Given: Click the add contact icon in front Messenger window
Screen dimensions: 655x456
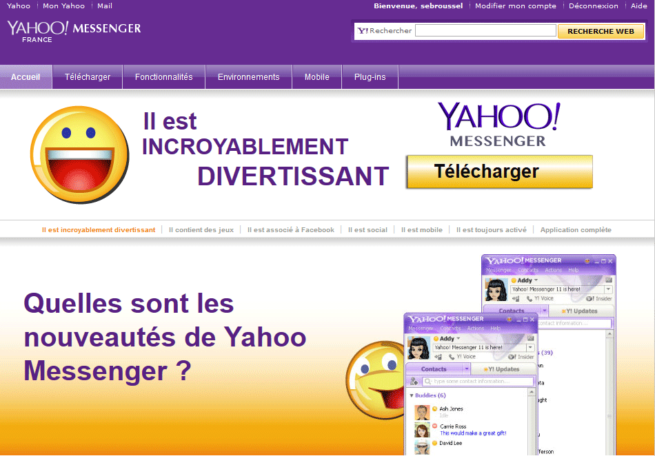Looking at the screenshot, I should tap(414, 381).
